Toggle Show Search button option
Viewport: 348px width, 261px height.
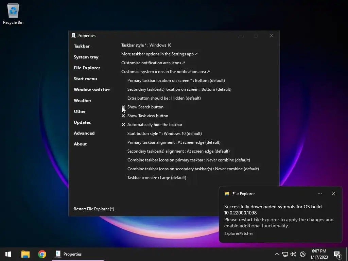tap(142, 107)
